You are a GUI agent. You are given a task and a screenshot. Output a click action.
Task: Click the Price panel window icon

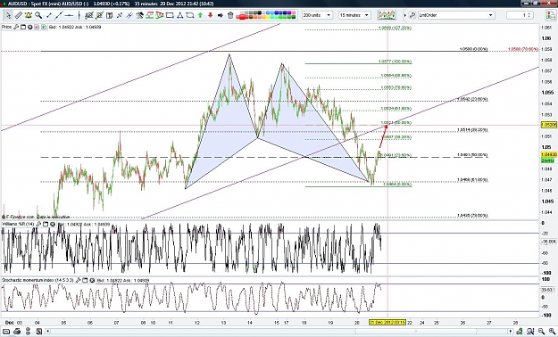pyautogui.click(x=23, y=27)
